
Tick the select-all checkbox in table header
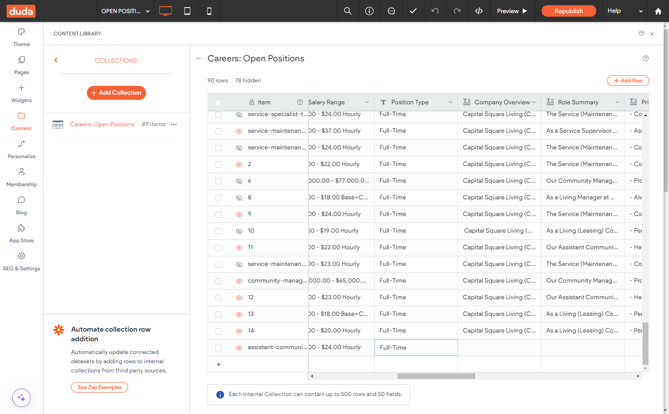pos(218,103)
